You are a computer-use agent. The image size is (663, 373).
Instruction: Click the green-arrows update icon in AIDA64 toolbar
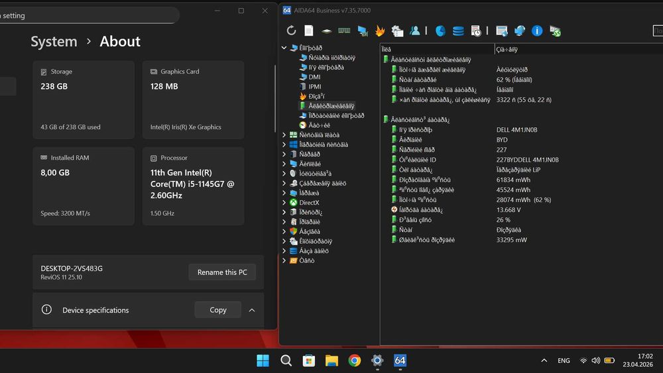[555, 31]
